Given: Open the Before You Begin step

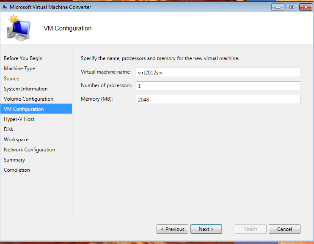Looking at the screenshot, I should 23,58.
